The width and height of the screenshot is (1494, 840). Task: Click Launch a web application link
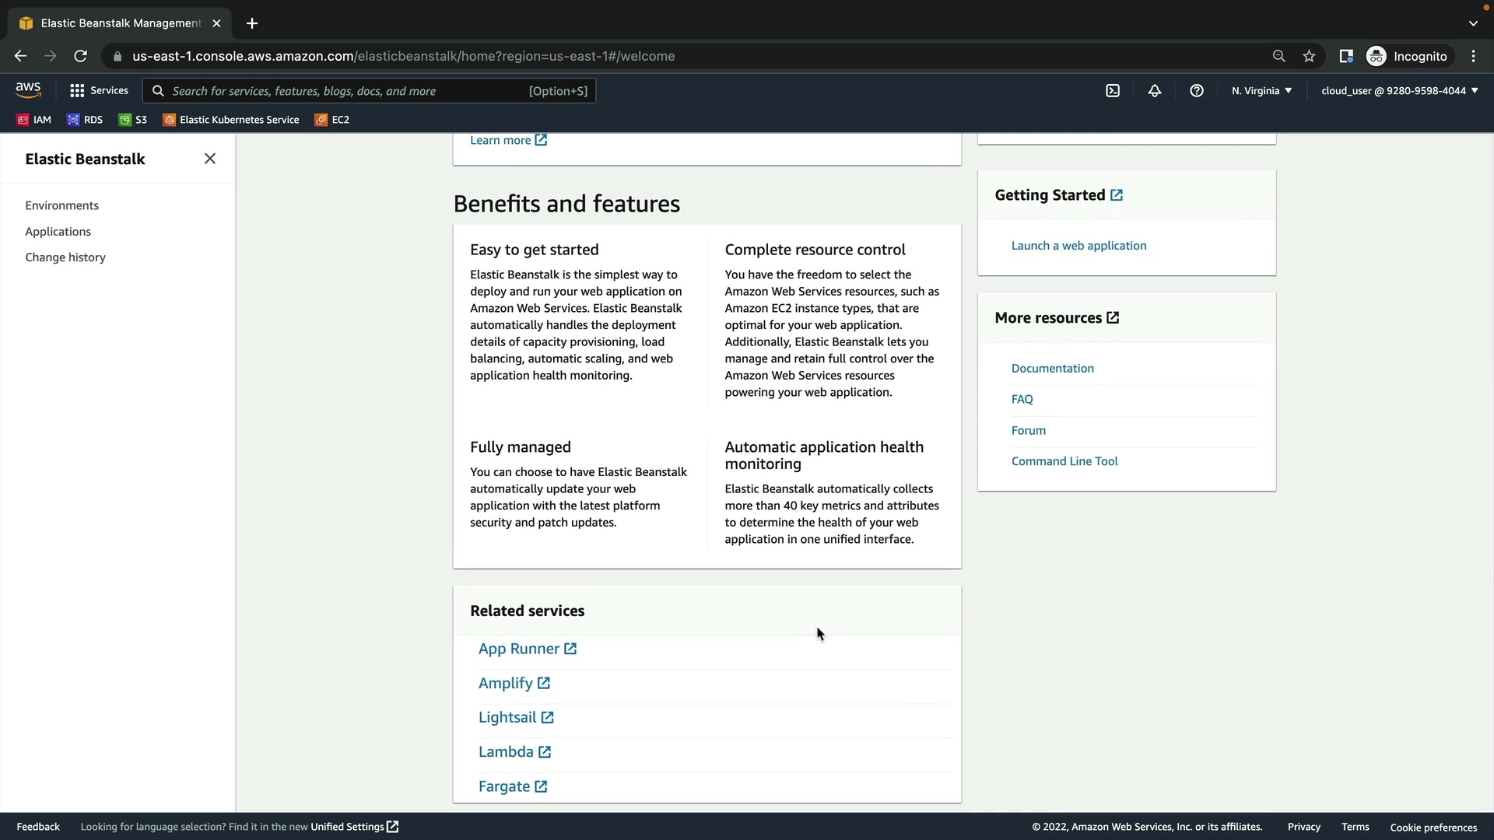(1078, 246)
